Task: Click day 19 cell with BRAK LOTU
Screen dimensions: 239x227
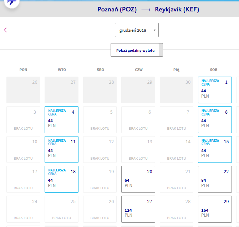Action: point(100,179)
